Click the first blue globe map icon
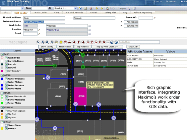Viewport: 187px width, 140px height. [112, 42]
